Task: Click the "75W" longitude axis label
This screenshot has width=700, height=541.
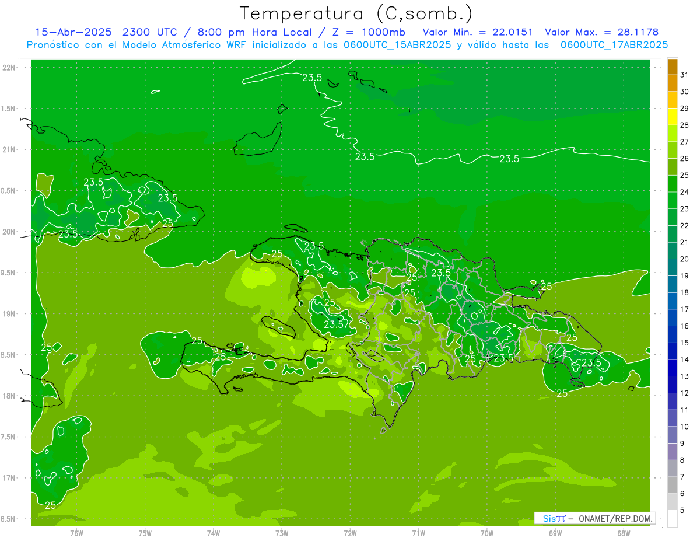Action: pos(145,533)
